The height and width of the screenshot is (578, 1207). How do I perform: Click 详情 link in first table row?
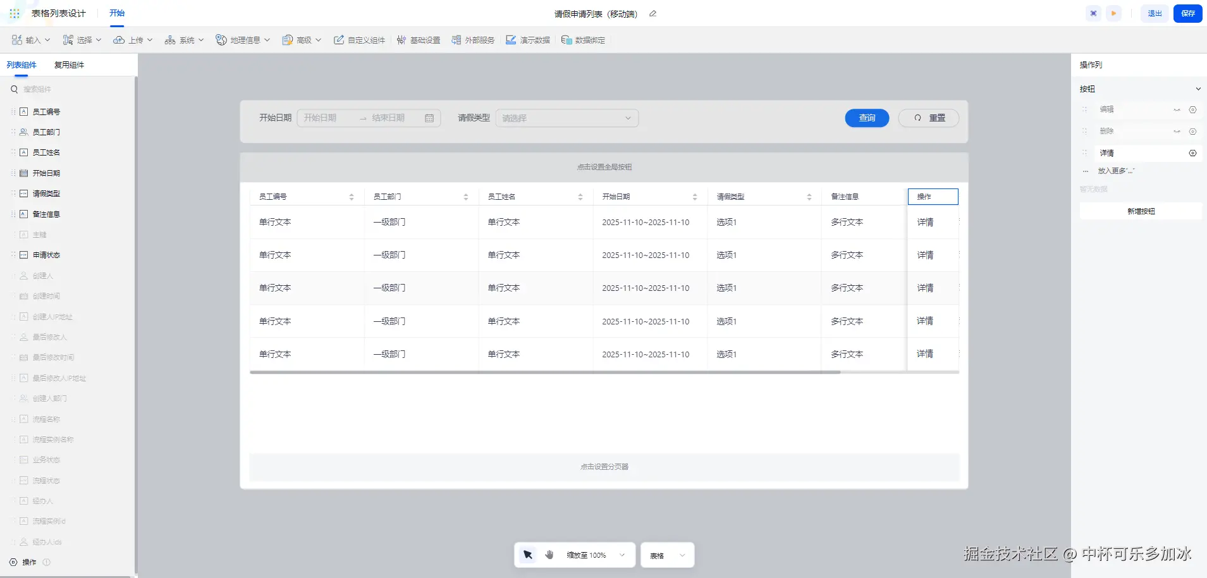[925, 223]
